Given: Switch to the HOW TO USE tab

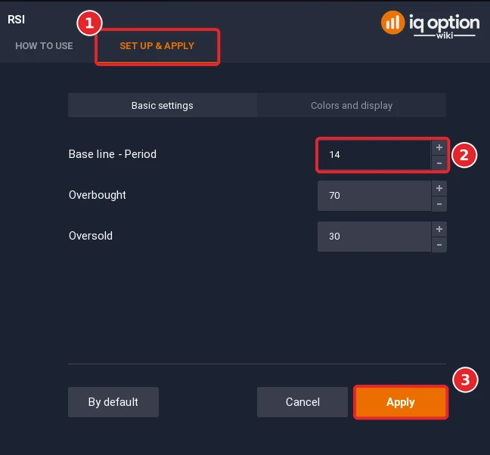Looking at the screenshot, I should pyautogui.click(x=44, y=46).
